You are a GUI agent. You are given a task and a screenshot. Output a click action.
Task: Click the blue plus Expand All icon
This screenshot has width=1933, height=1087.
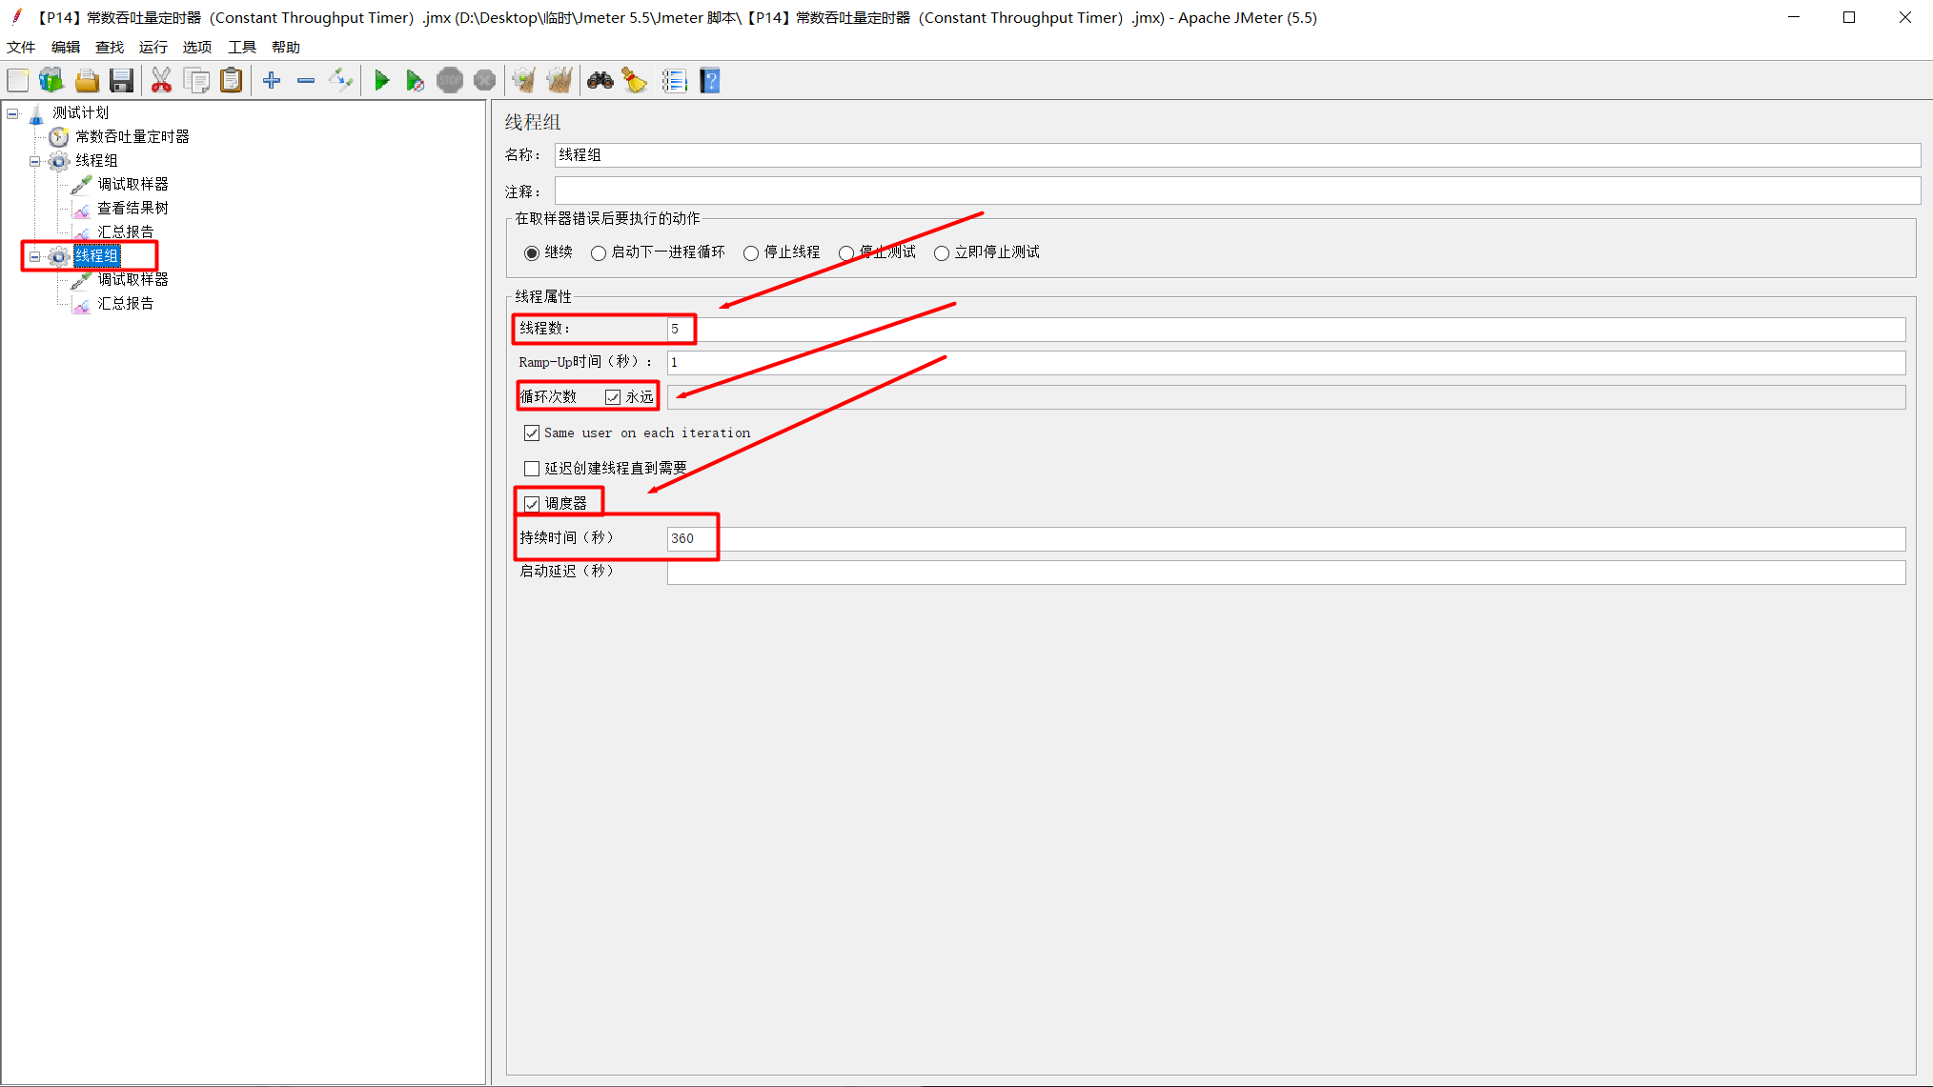pos(272,81)
